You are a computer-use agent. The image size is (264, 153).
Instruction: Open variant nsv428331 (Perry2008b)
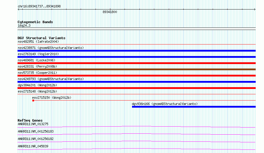point(37,66)
